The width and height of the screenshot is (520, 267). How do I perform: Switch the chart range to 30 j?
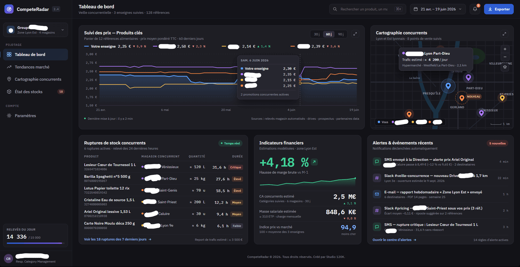(x=317, y=34)
